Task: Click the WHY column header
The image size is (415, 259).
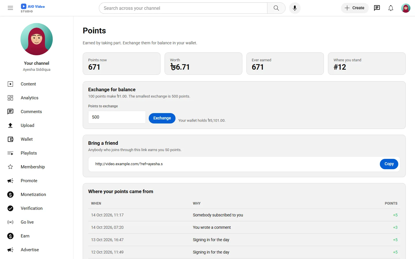Action: coord(197,203)
